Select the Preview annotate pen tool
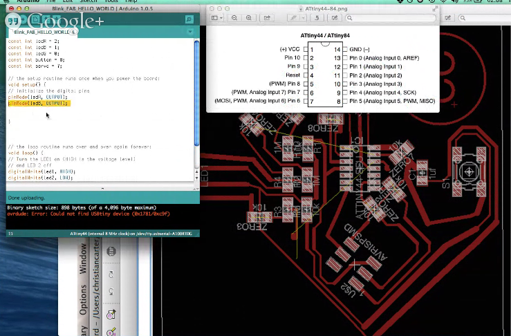This screenshot has width=511, height=336. [x=294, y=18]
